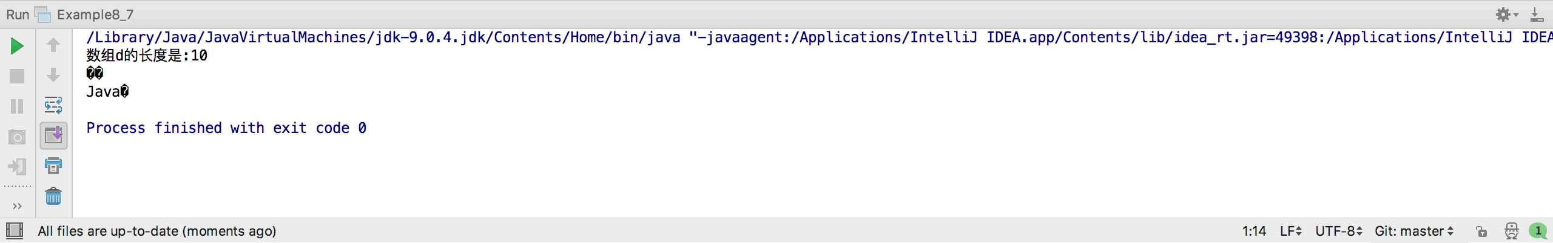
Task: Hide the Run tool window
Action: pos(1537,15)
